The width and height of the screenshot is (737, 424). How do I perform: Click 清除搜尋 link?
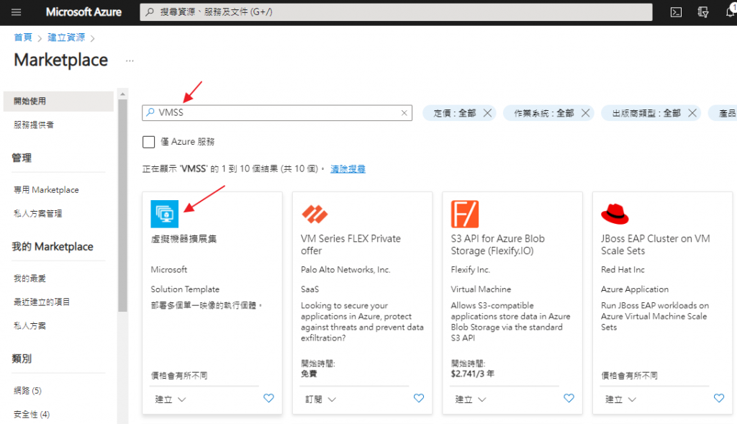348,168
